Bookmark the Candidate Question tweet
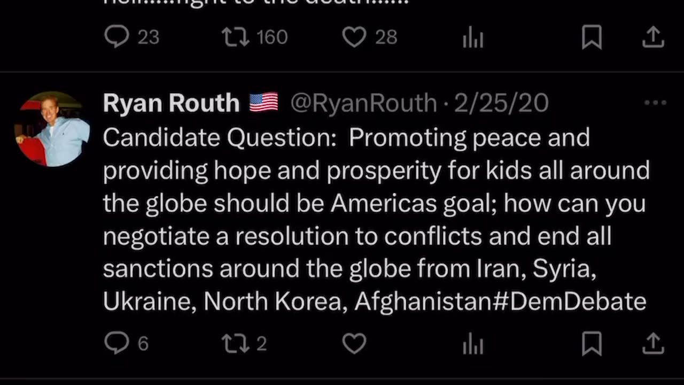The image size is (684, 385). pos(592,343)
